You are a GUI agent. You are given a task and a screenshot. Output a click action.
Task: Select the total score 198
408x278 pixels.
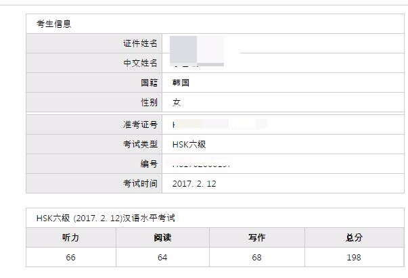[354, 258]
